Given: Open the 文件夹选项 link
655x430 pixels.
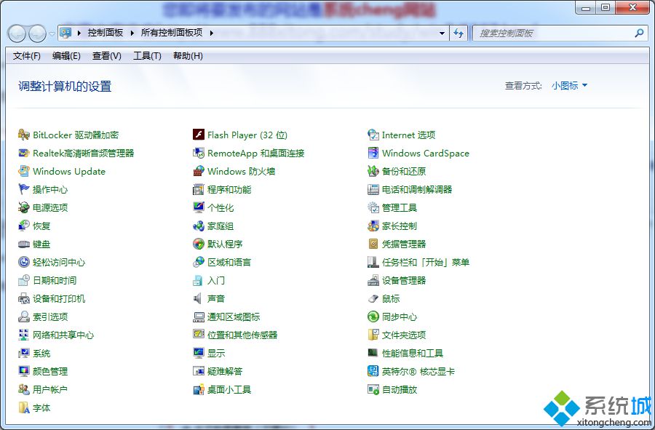Looking at the screenshot, I should coord(404,335).
